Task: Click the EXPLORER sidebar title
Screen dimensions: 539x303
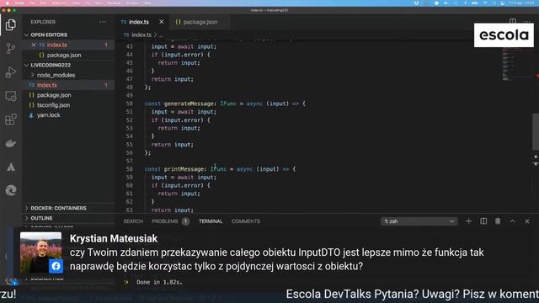Action: click(43, 22)
